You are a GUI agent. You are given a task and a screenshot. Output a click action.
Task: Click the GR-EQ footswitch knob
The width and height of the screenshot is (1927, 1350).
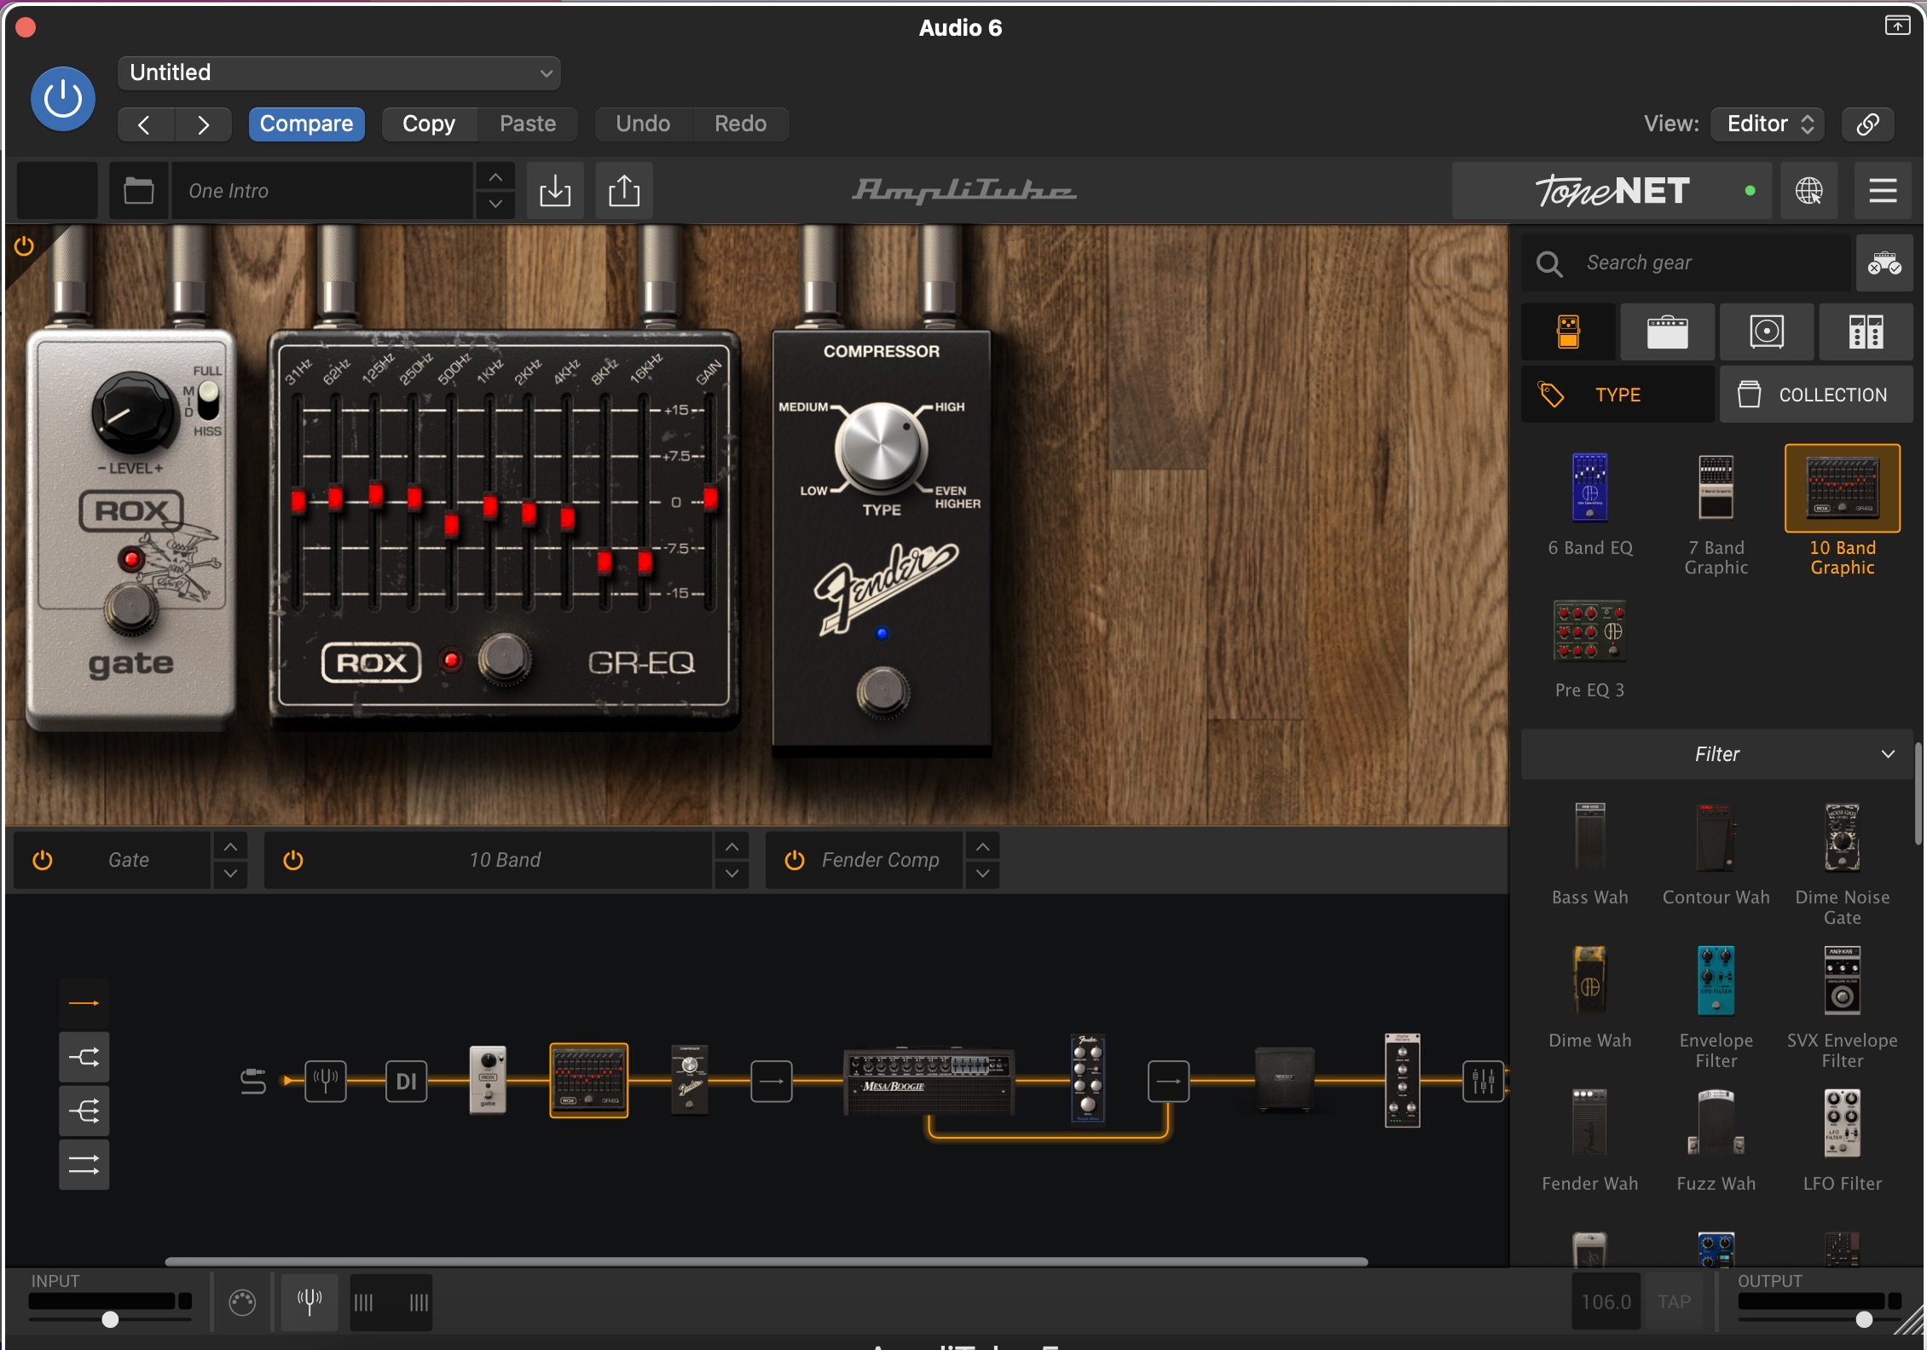point(504,660)
